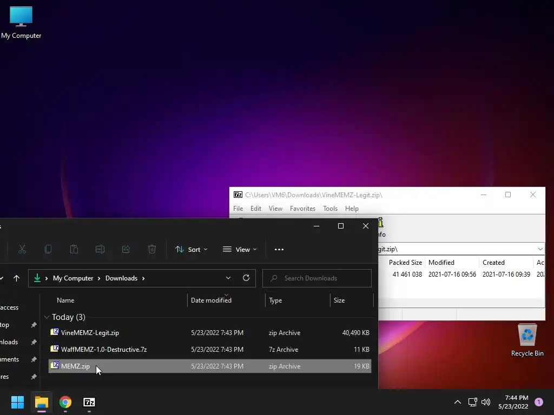Click the 7-Zip title bar app icon

(238, 195)
